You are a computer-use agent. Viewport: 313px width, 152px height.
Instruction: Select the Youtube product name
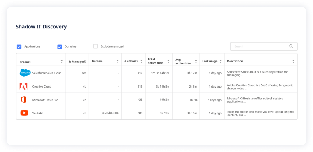click(x=38, y=113)
